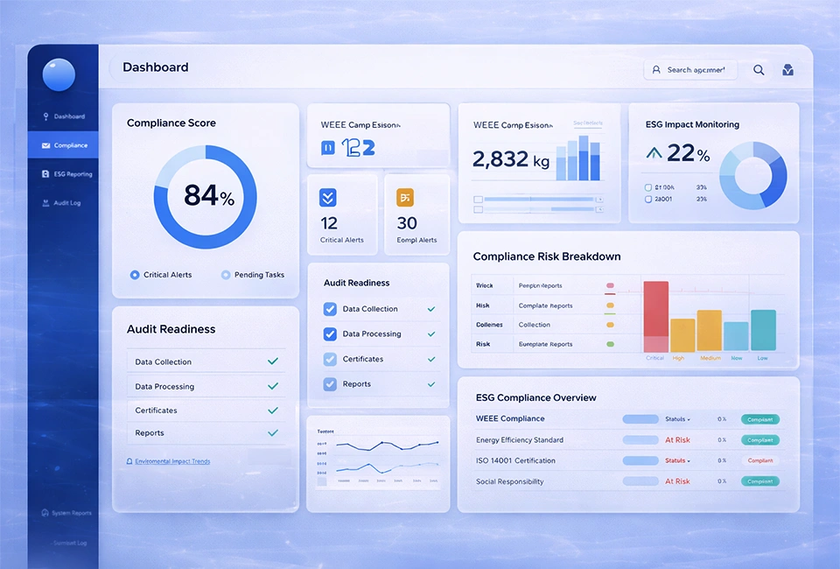
Task: Go to Dashboard in sidebar menu
Action: tap(68, 116)
